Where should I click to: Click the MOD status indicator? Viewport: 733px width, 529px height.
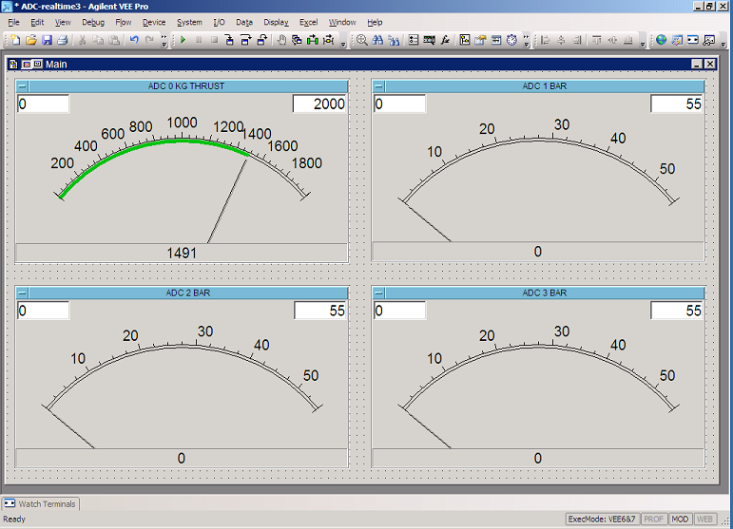coord(680,520)
